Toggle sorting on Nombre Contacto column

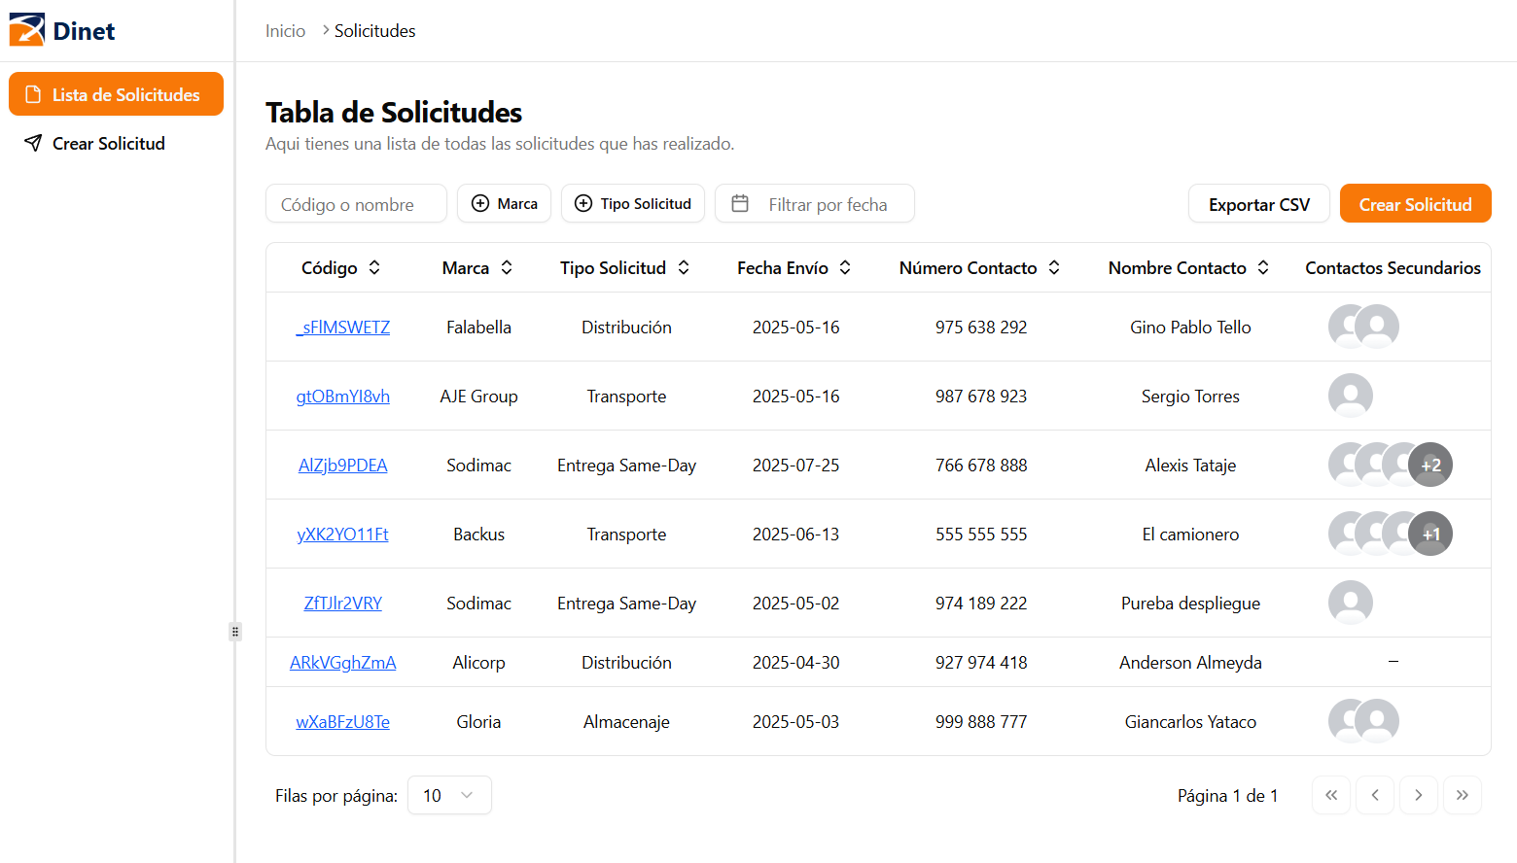pos(1263,267)
